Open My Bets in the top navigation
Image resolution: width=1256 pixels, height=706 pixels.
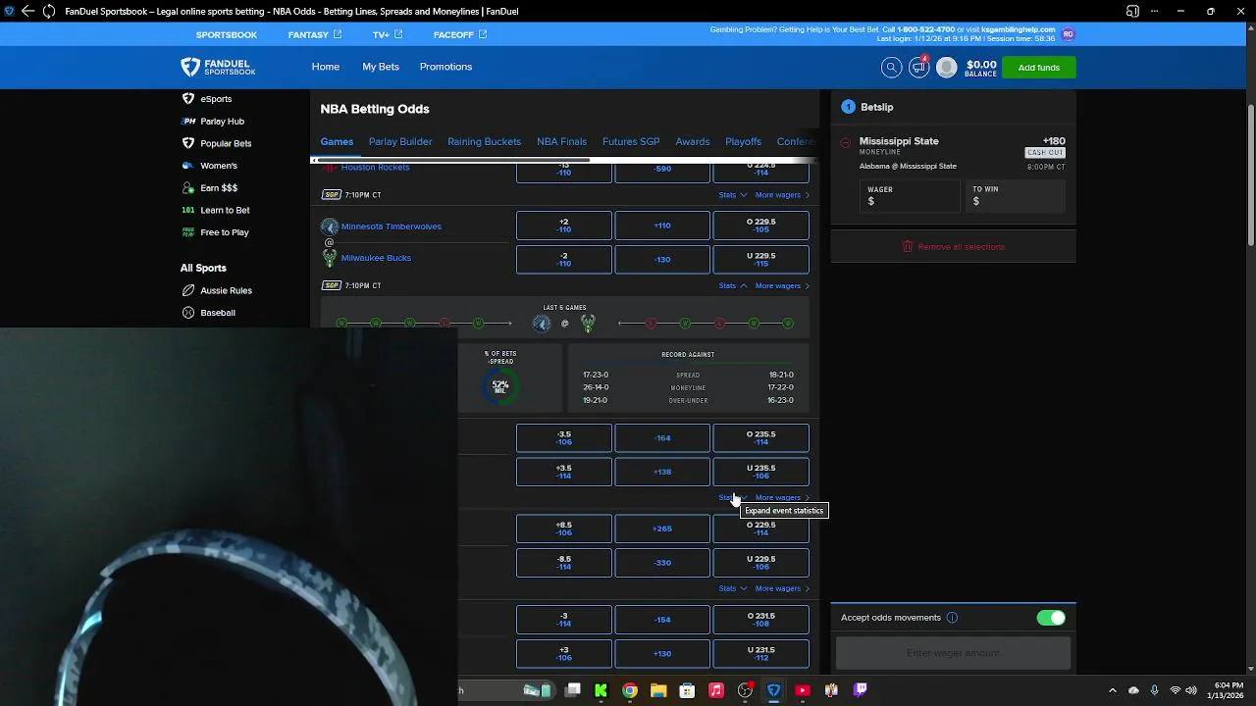(x=381, y=67)
